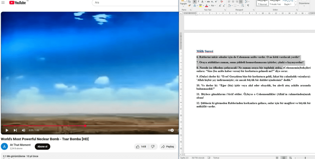This screenshot has height=159, width=315.
Task: Toggle bold formatting in Word
Action: click(195, 2)
